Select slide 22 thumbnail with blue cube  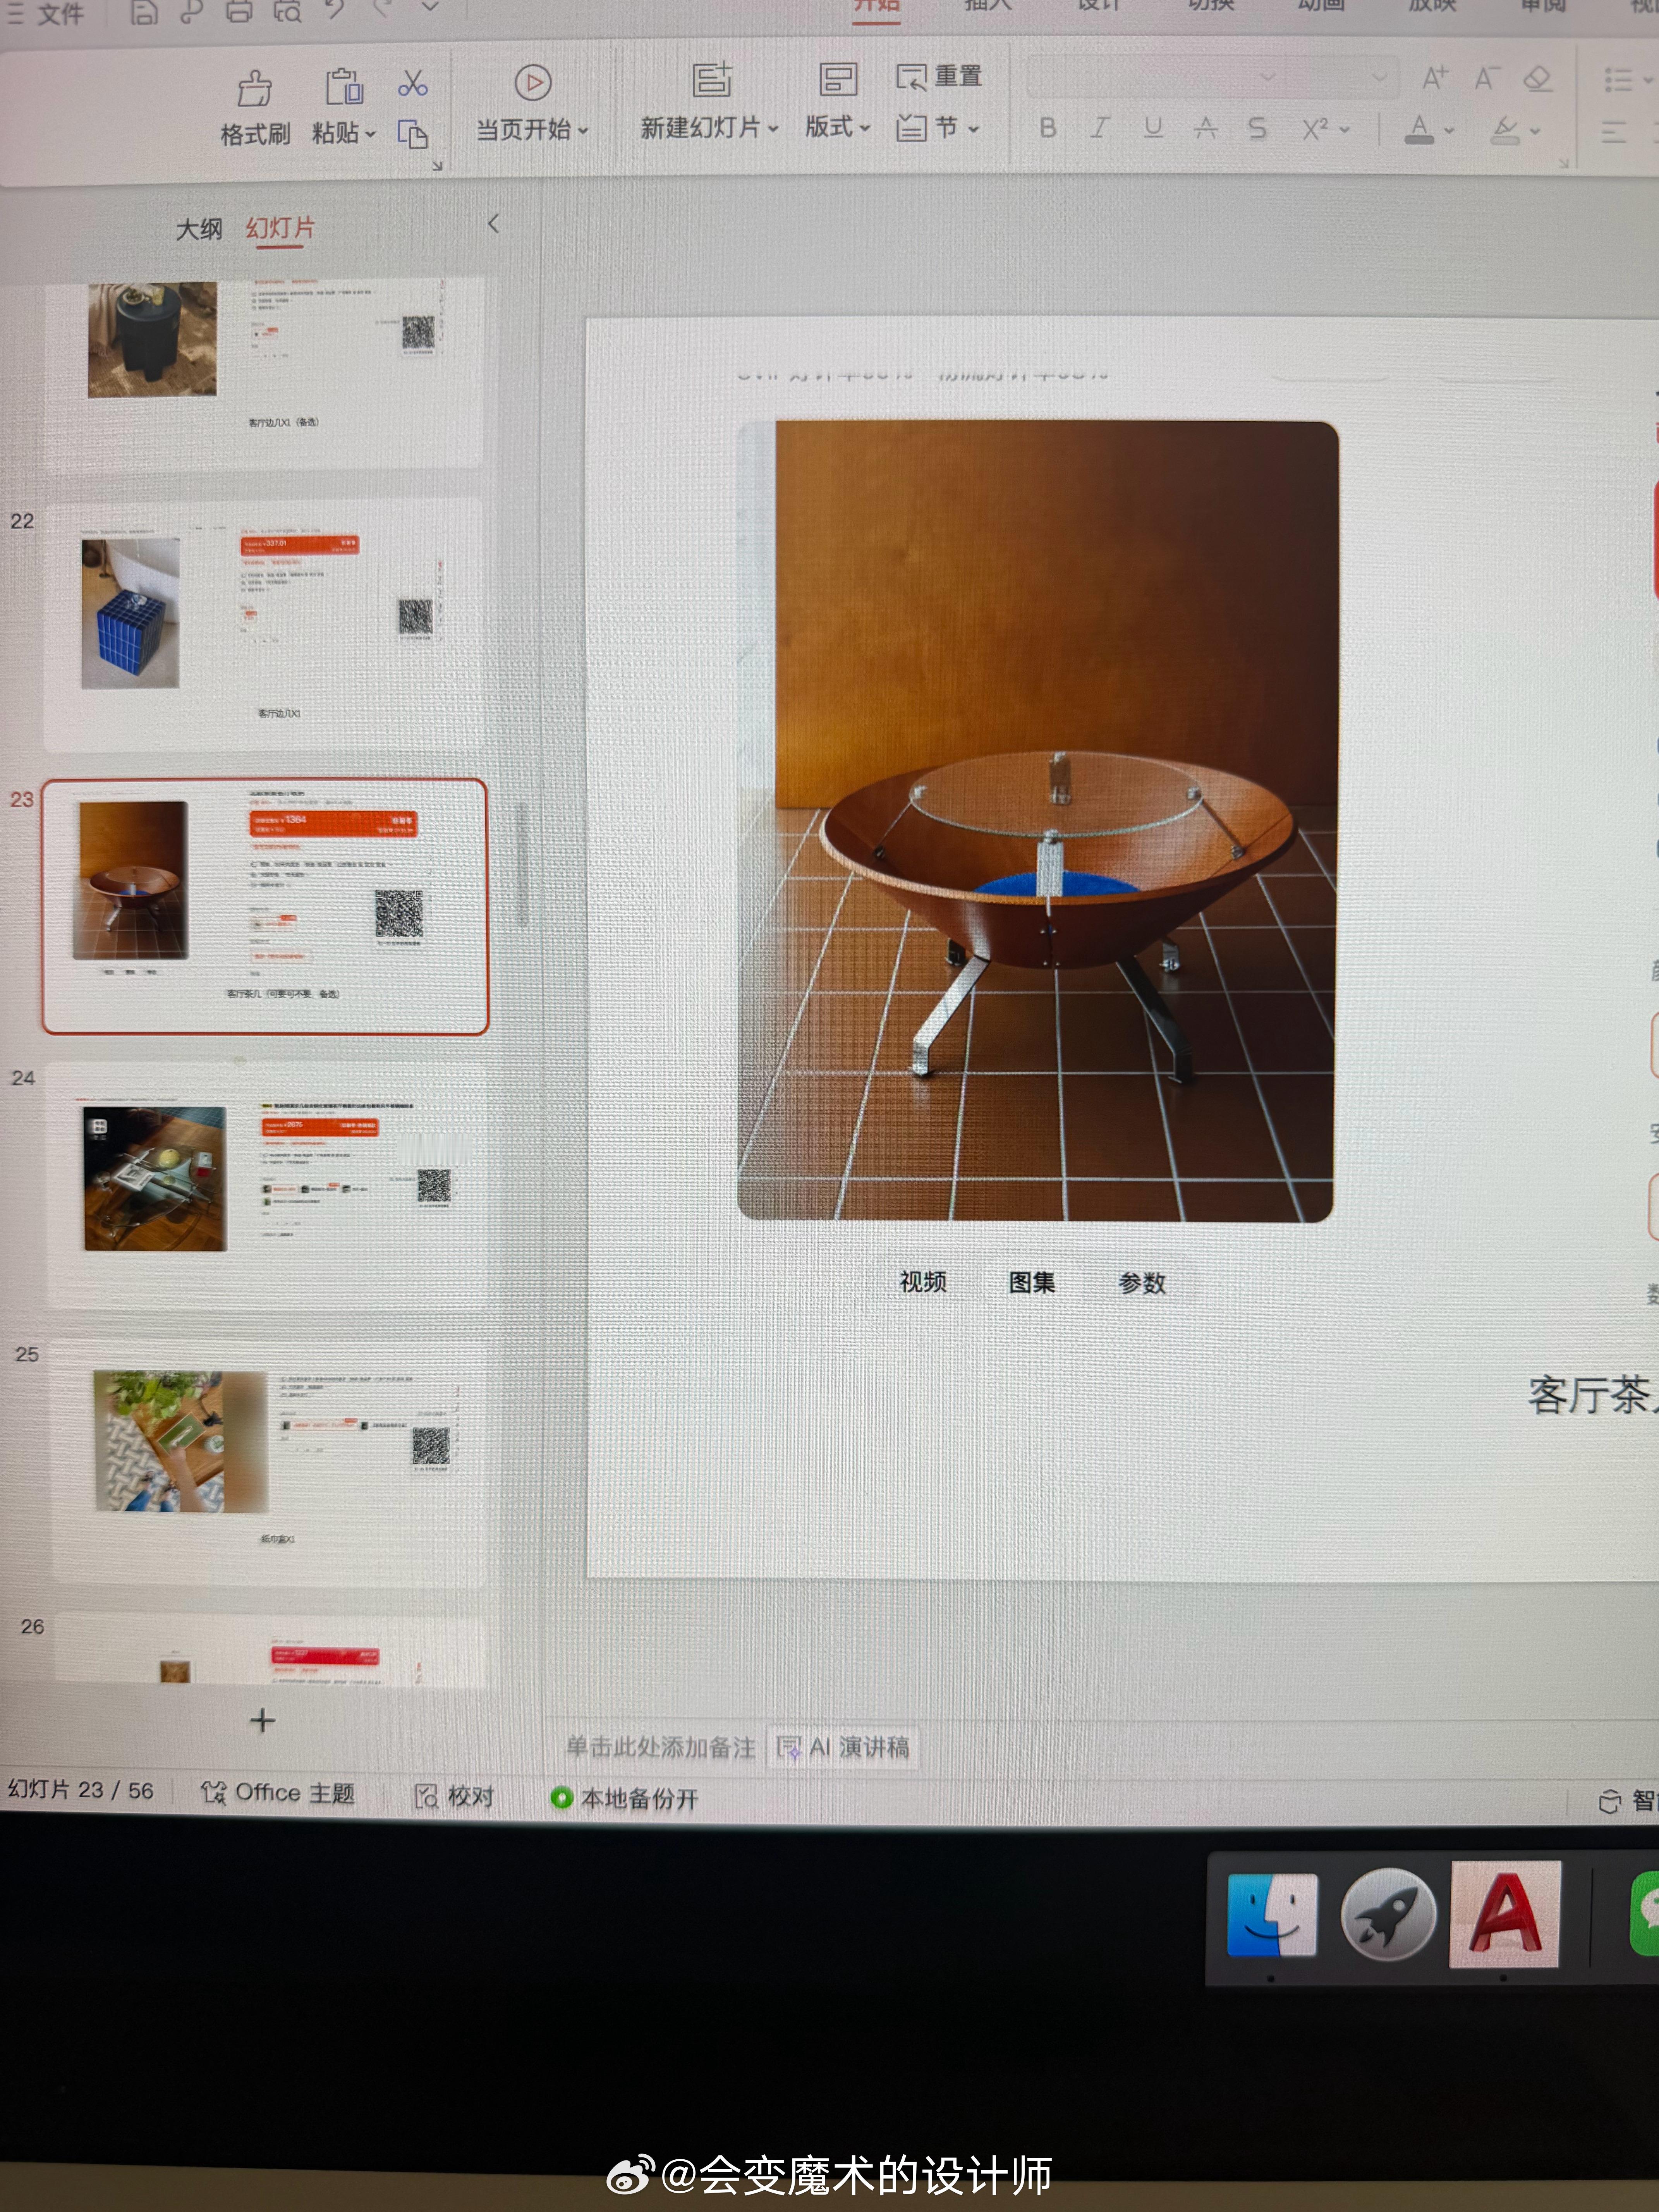coord(264,626)
